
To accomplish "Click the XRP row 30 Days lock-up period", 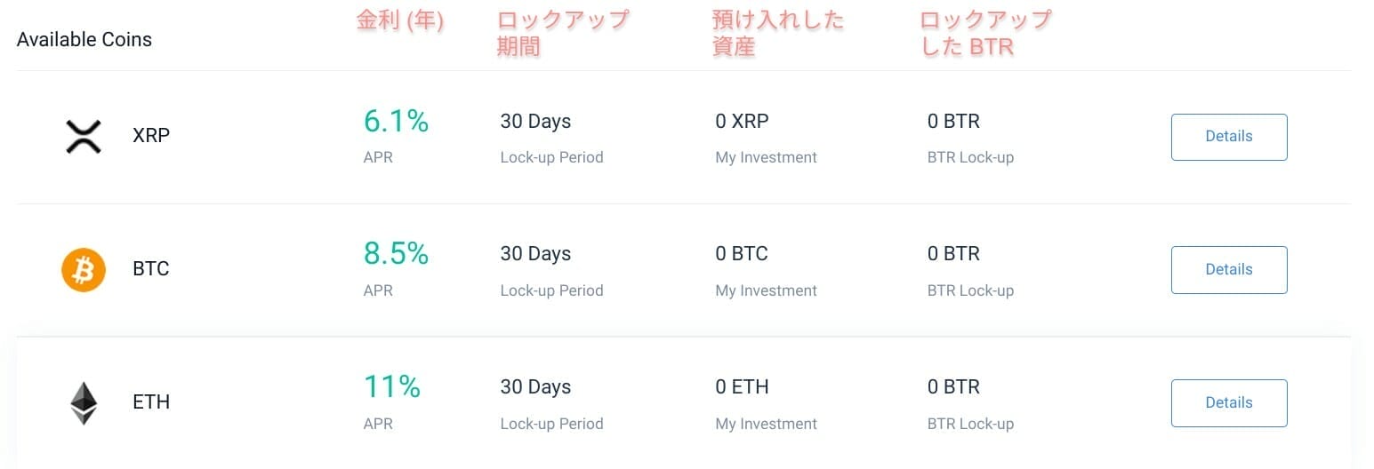I will pos(535,122).
